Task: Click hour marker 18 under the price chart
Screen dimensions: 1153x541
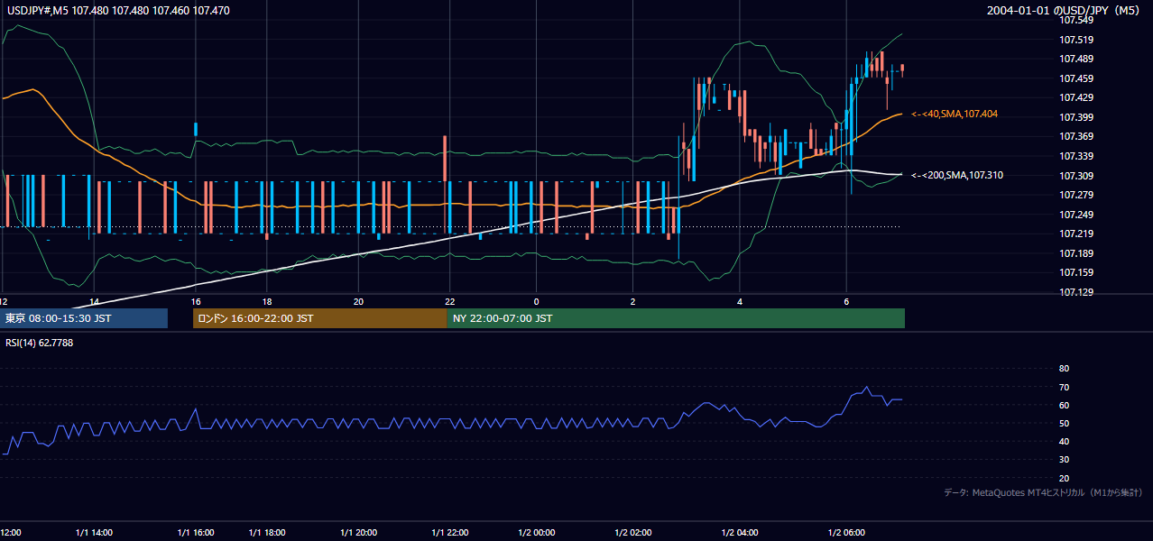Action: [267, 301]
